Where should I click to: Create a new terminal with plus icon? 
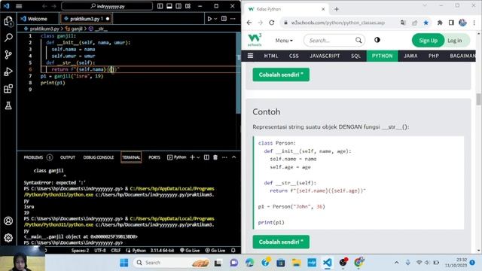[x=192, y=157]
